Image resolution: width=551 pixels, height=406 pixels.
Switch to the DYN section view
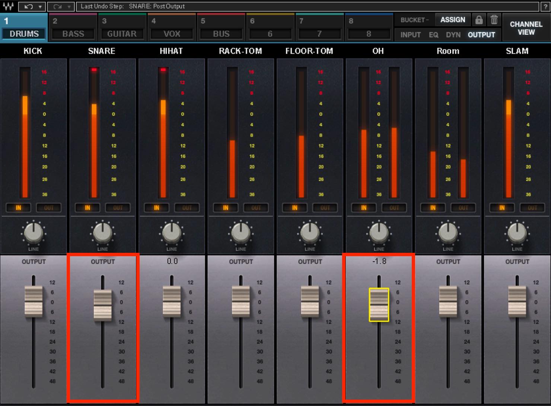point(453,35)
